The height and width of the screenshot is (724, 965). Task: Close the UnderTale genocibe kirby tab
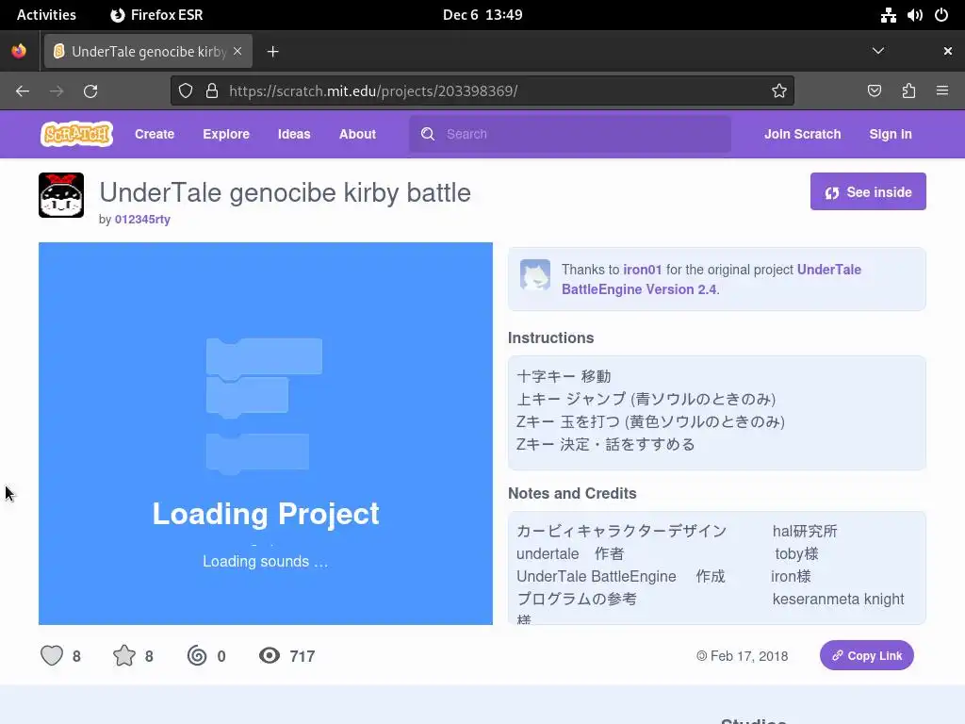click(x=237, y=51)
